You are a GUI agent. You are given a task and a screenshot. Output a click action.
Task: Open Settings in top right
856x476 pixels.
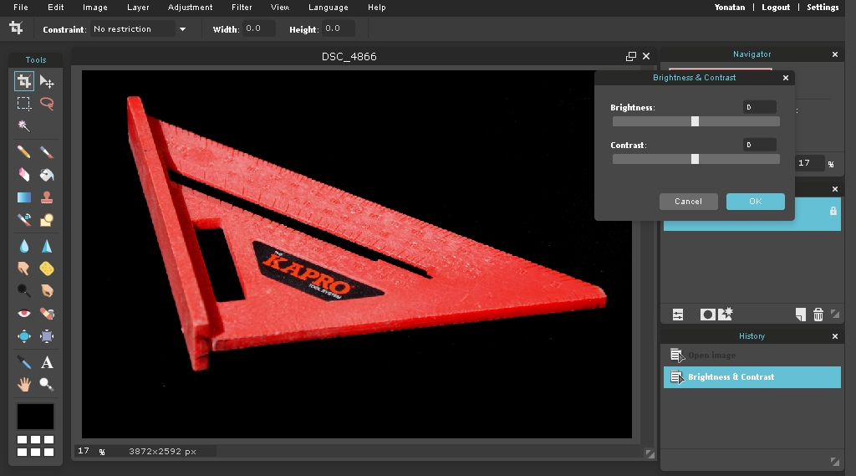click(823, 7)
